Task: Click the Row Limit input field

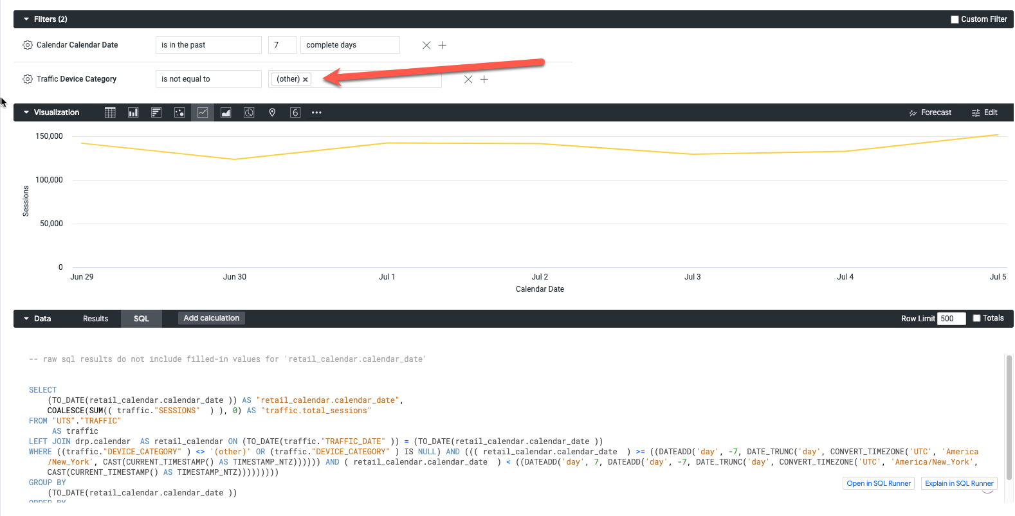Action: pos(951,319)
